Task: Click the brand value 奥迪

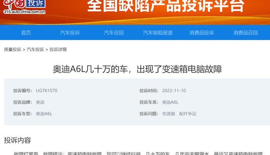Action: tap(40, 102)
